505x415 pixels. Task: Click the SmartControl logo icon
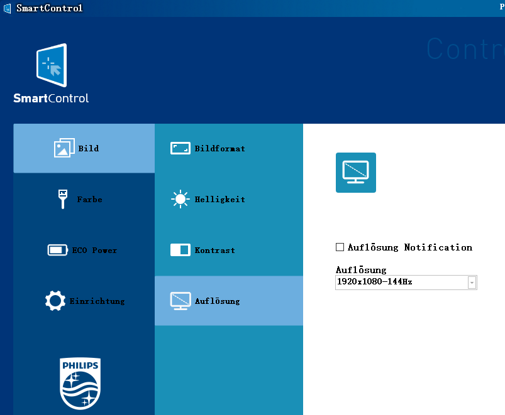click(x=52, y=65)
